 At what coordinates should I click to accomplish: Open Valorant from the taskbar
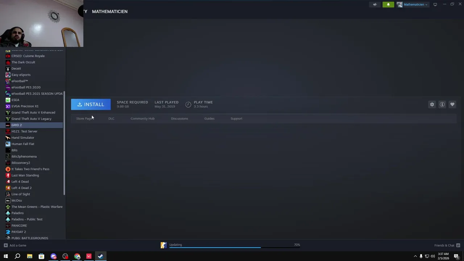click(x=89, y=256)
